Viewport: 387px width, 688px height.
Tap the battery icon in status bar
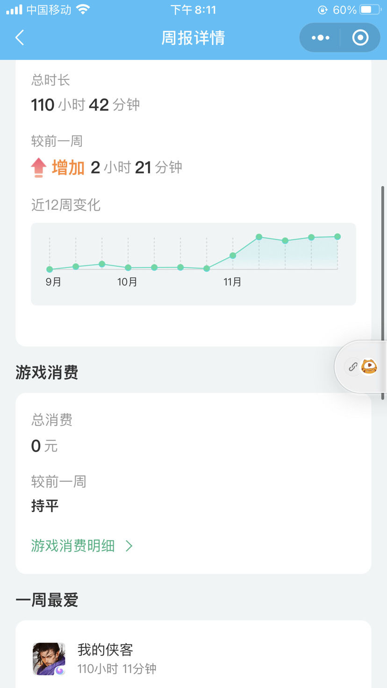(370, 9)
